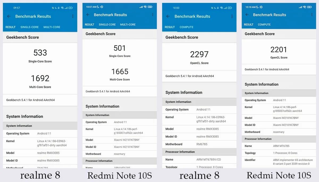Tap Operating System row on the 09:57 screen
The height and width of the screenshot is (182, 319).
click(40, 133)
